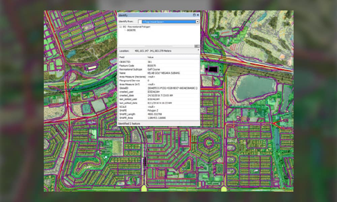The width and height of the screenshot is (337, 202).
Task: Click the Name value KELAB GOLF NEGARA SUBANG
Action: click(163, 72)
